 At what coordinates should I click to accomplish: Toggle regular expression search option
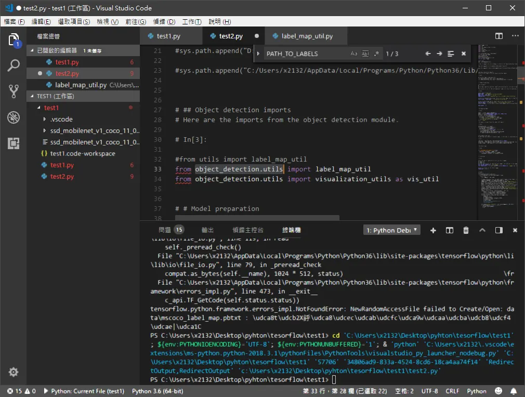pyautogui.click(x=376, y=54)
